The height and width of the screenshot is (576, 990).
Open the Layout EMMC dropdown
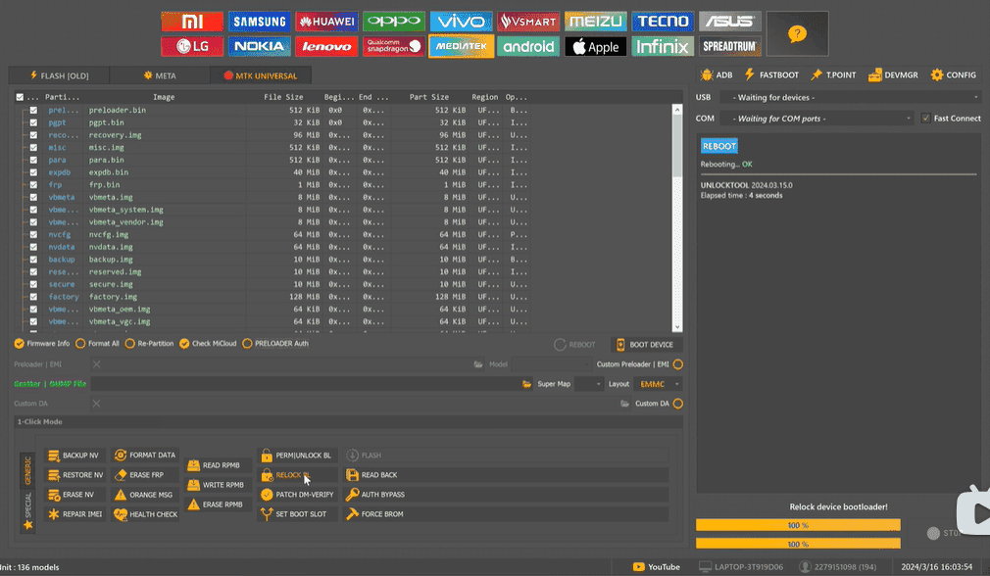pyautogui.click(x=658, y=384)
